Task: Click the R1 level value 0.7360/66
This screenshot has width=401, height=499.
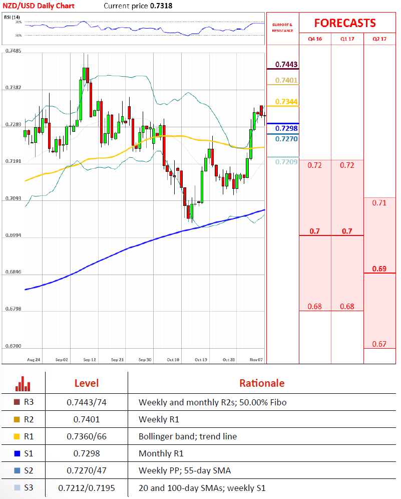Action: pos(87,436)
